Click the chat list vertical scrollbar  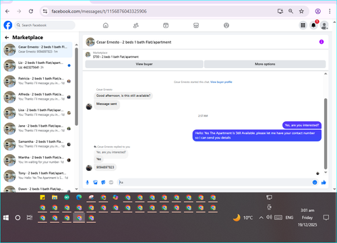76,86
